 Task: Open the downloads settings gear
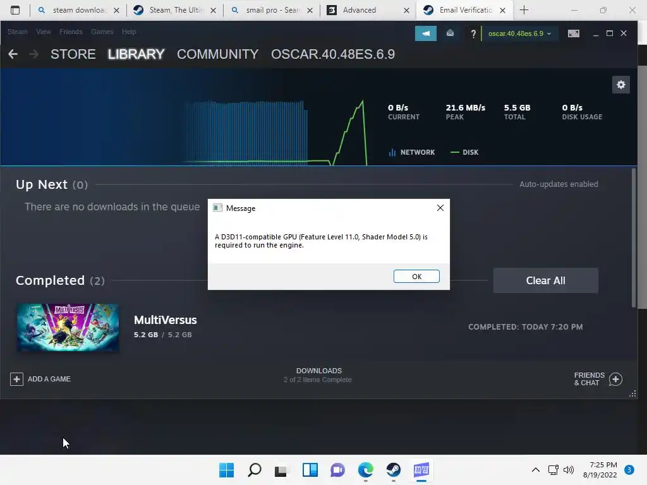(x=620, y=85)
